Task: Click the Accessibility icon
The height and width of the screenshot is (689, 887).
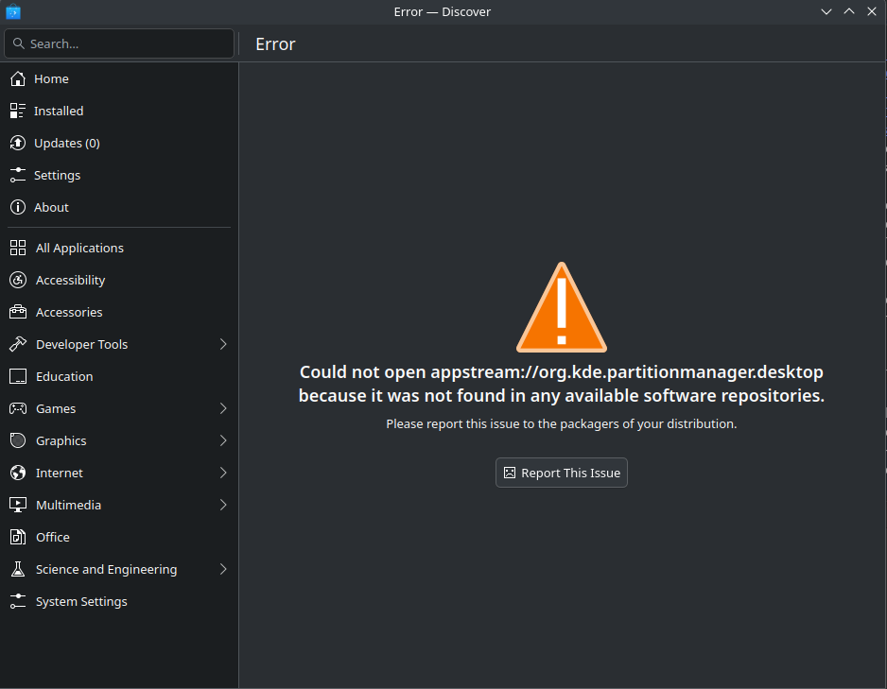Action: click(18, 280)
